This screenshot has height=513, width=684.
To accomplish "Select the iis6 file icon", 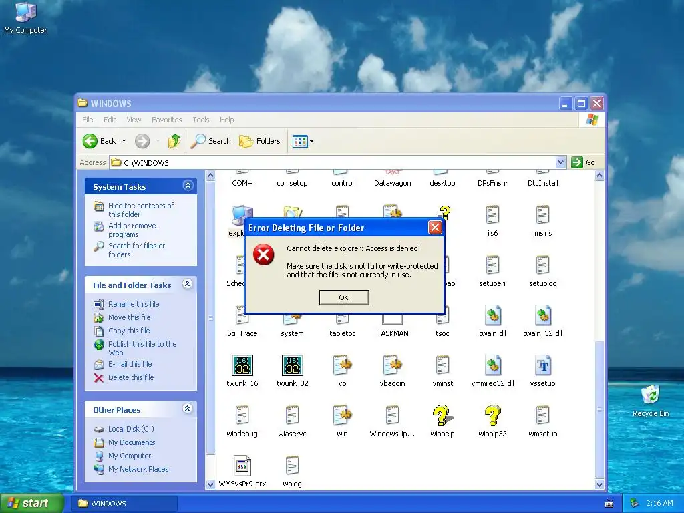I will [492, 216].
